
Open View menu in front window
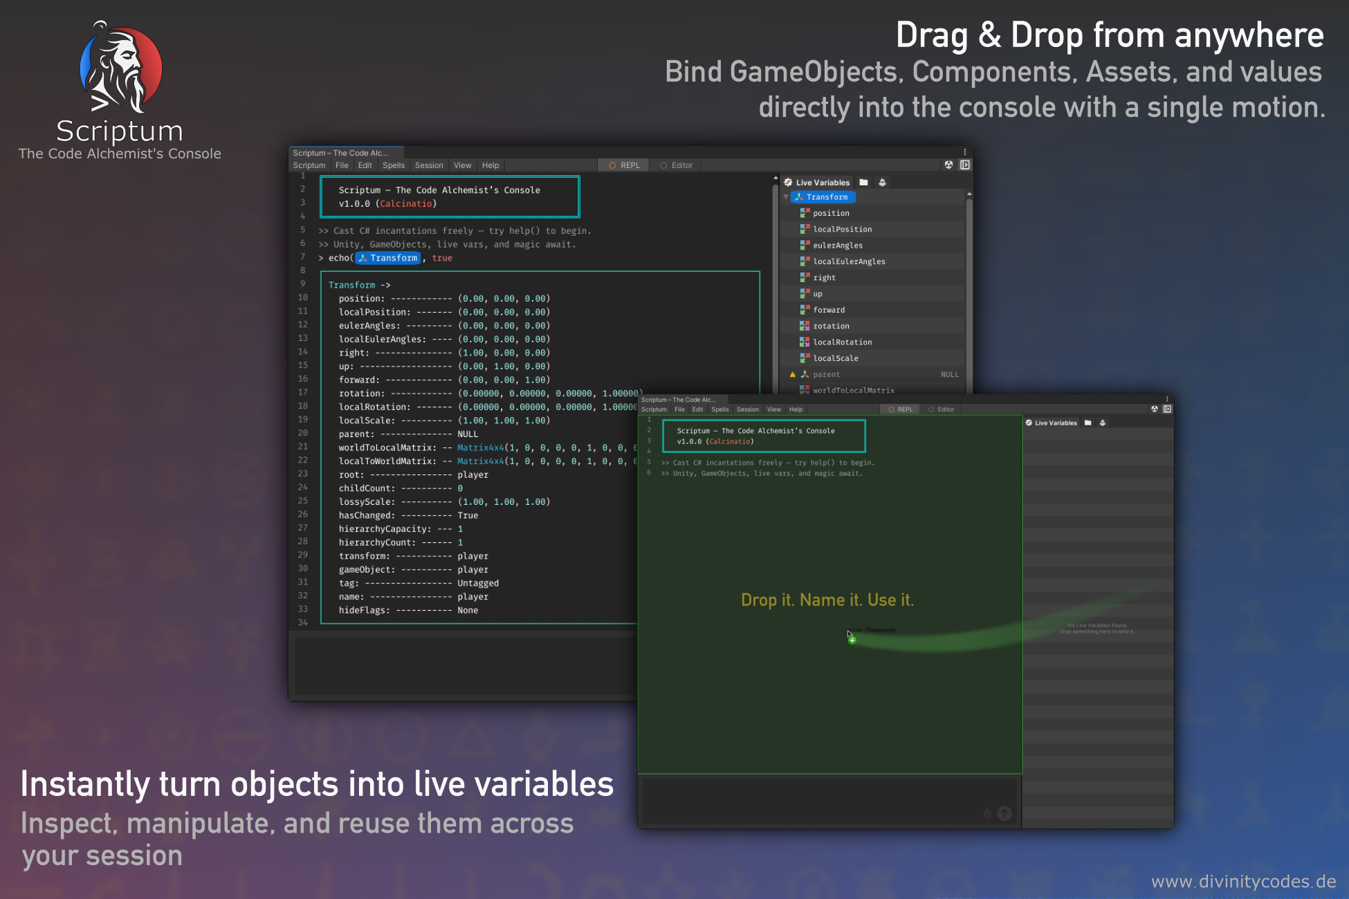[x=774, y=409]
